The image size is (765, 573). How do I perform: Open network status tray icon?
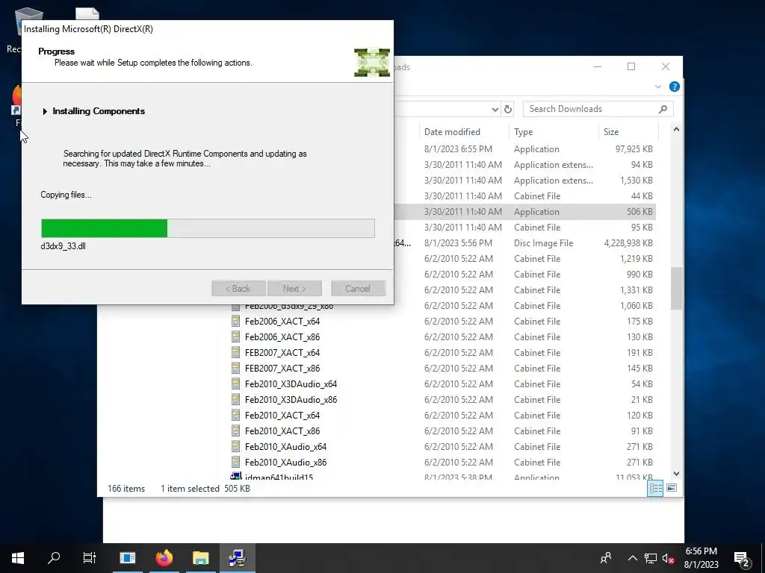[x=651, y=558]
